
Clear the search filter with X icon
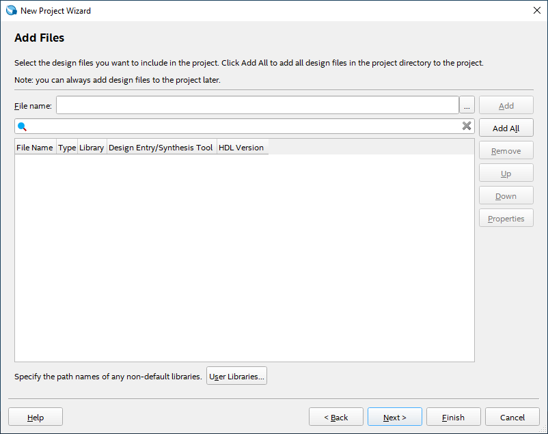coord(467,126)
